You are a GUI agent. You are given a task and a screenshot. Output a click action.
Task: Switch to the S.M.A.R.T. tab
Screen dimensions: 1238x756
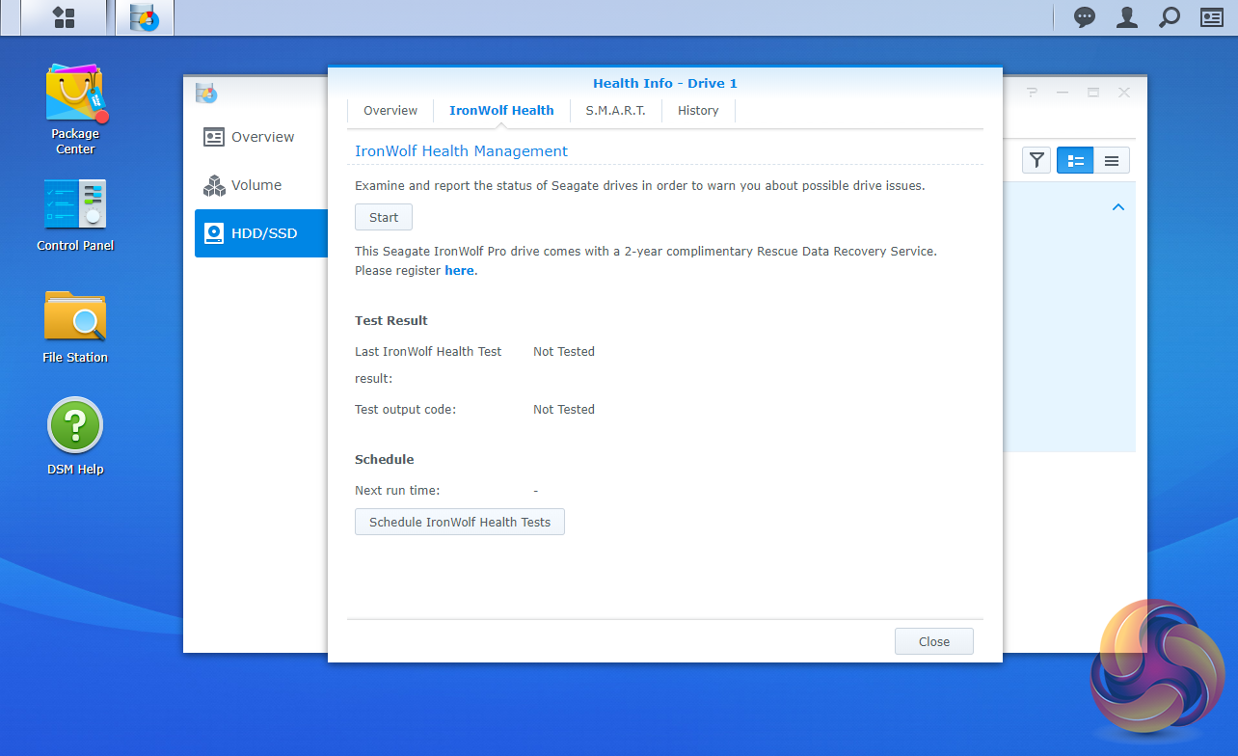pyautogui.click(x=615, y=111)
